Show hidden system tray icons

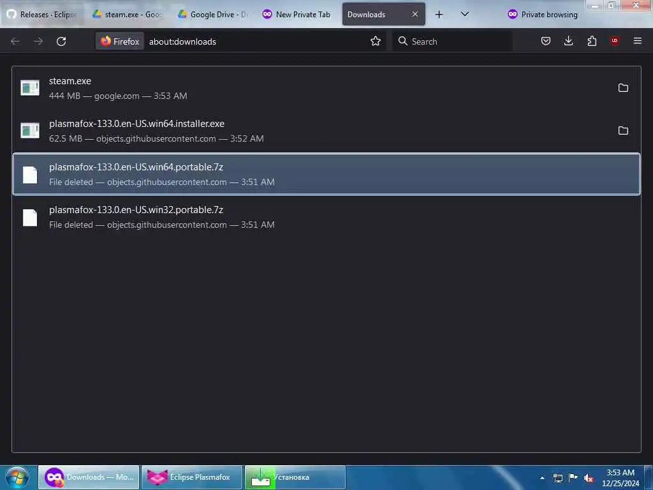(x=542, y=478)
